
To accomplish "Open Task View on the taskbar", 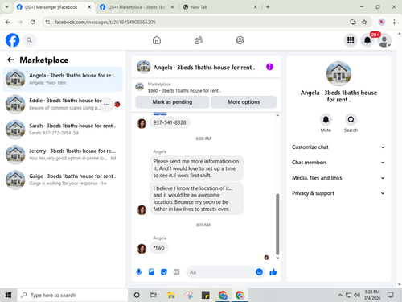I will click(154, 296).
